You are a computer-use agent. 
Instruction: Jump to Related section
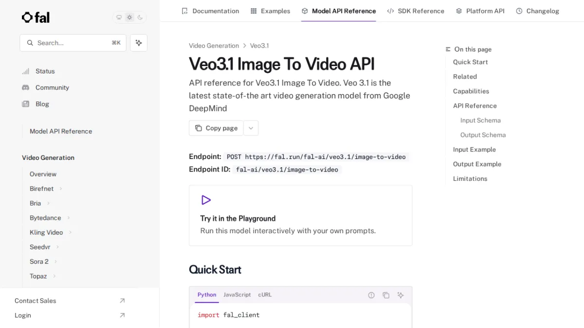pyautogui.click(x=465, y=77)
